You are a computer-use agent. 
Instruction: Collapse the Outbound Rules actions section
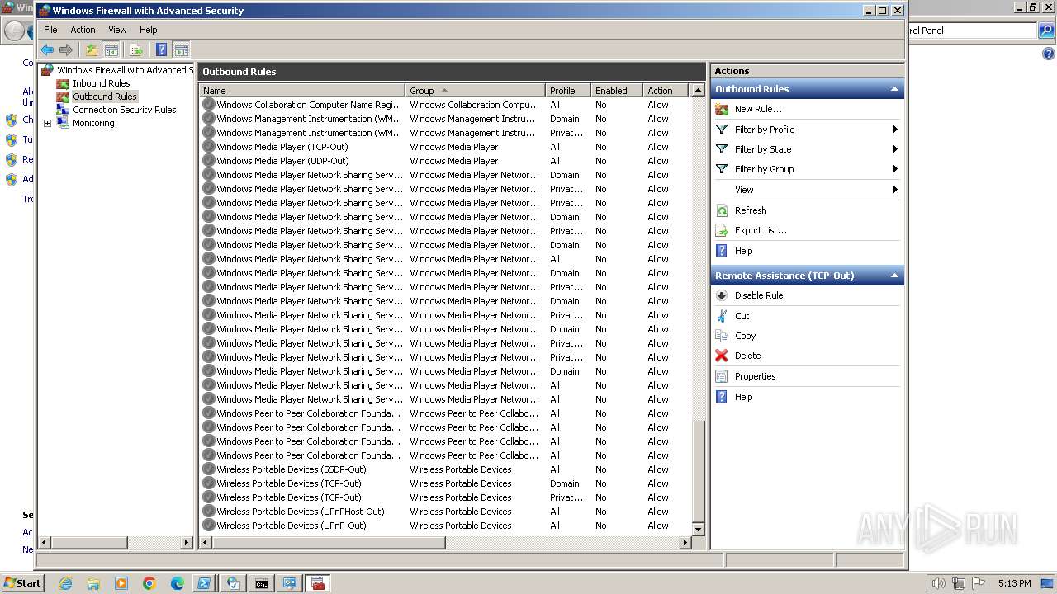(893, 89)
